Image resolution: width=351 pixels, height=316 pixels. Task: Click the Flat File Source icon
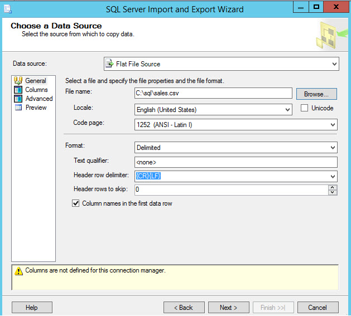(x=109, y=64)
